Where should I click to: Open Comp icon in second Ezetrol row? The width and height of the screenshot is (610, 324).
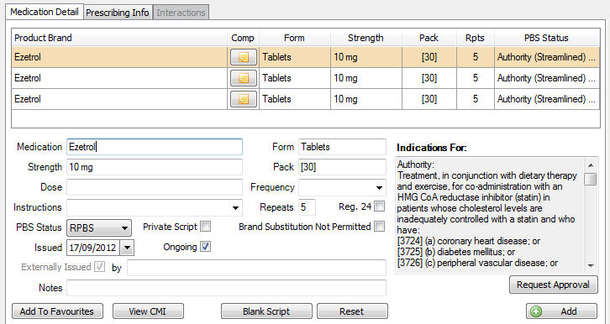point(244,78)
